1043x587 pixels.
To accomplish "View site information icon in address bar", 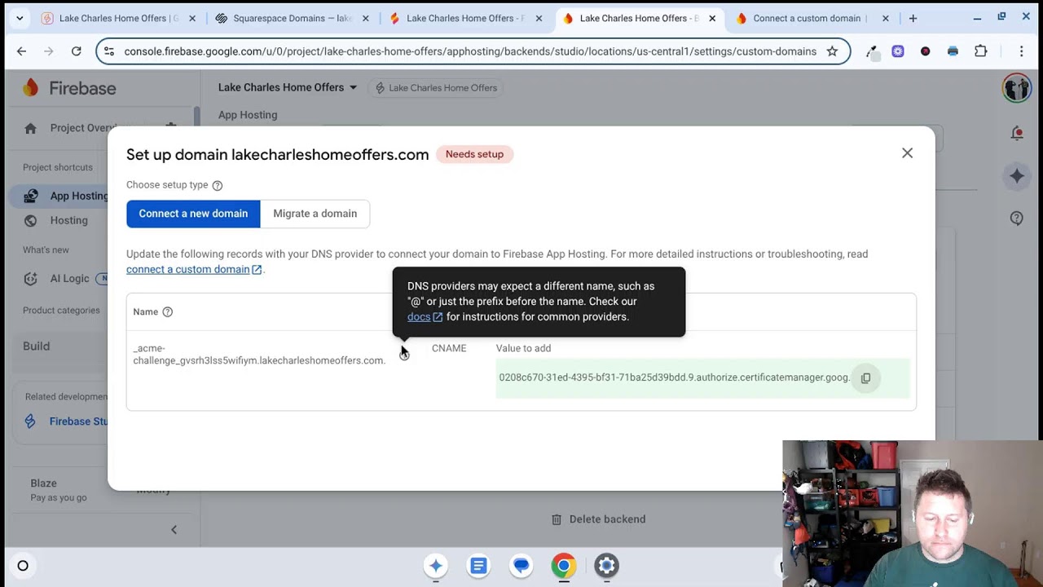I will pos(109,51).
